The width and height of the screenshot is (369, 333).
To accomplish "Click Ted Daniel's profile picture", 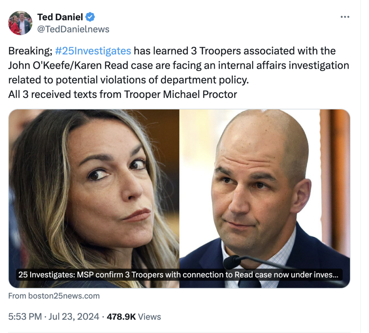I will tap(20, 23).
